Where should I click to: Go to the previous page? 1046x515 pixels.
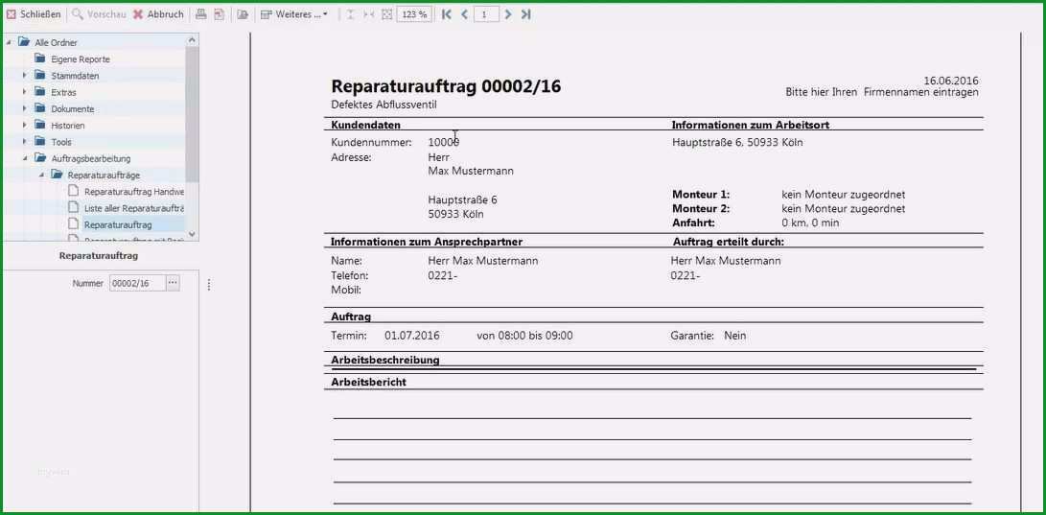pyautogui.click(x=464, y=14)
